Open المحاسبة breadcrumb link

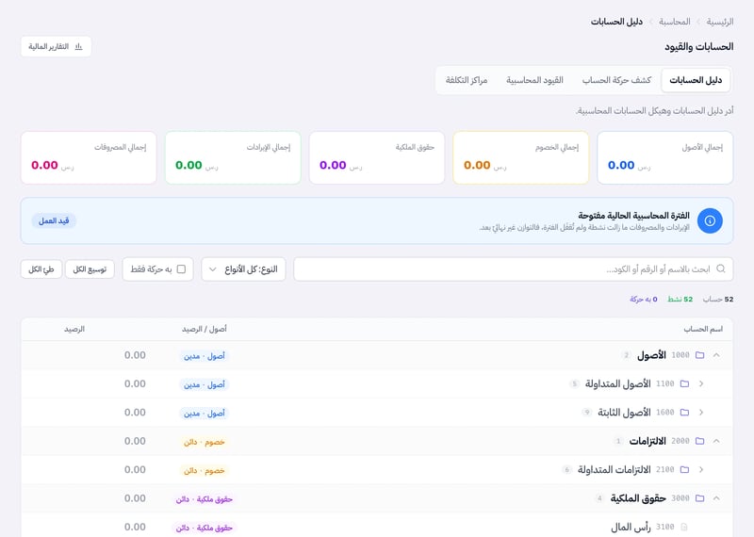(x=675, y=22)
